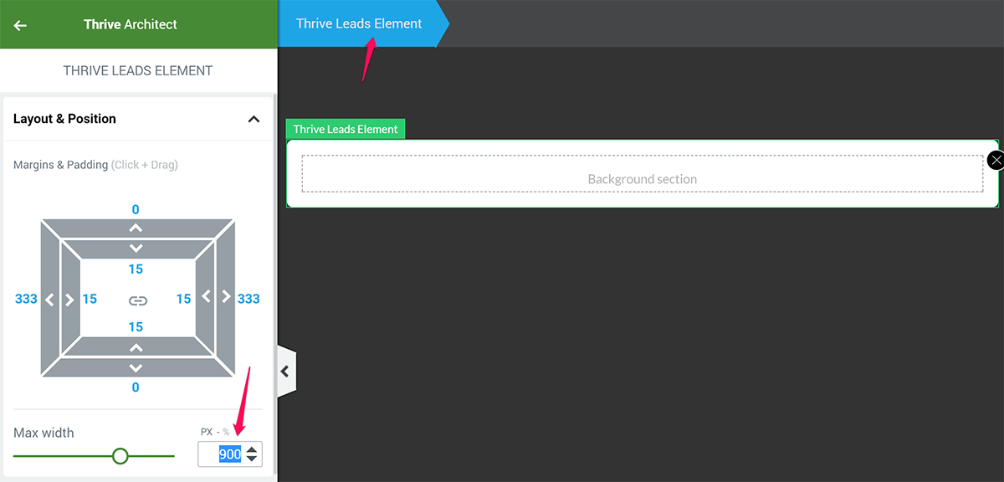Image resolution: width=1004 pixels, height=482 pixels.
Task: Click the green Thrive Leads Element label
Action: (346, 129)
